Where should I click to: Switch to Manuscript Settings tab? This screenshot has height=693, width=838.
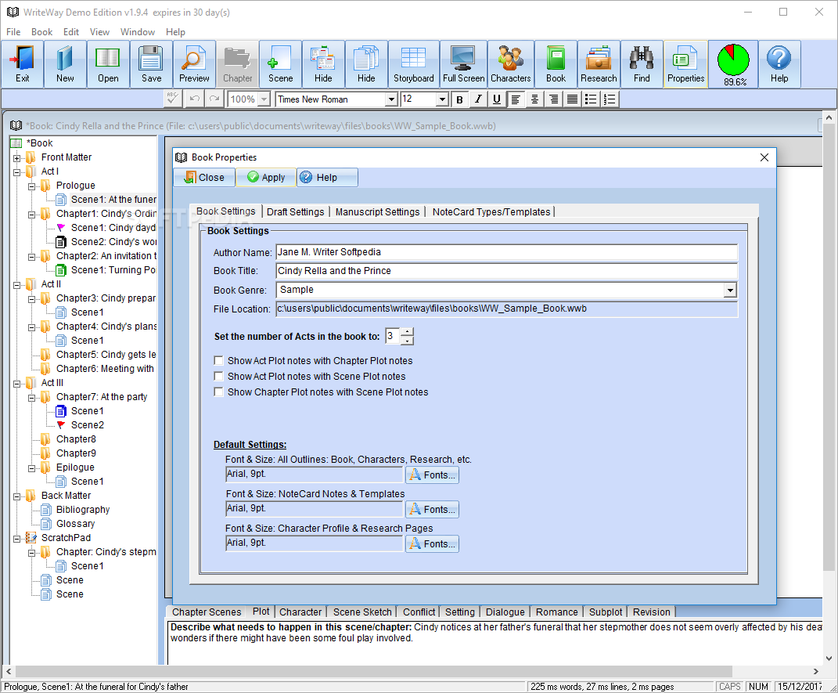[377, 211]
